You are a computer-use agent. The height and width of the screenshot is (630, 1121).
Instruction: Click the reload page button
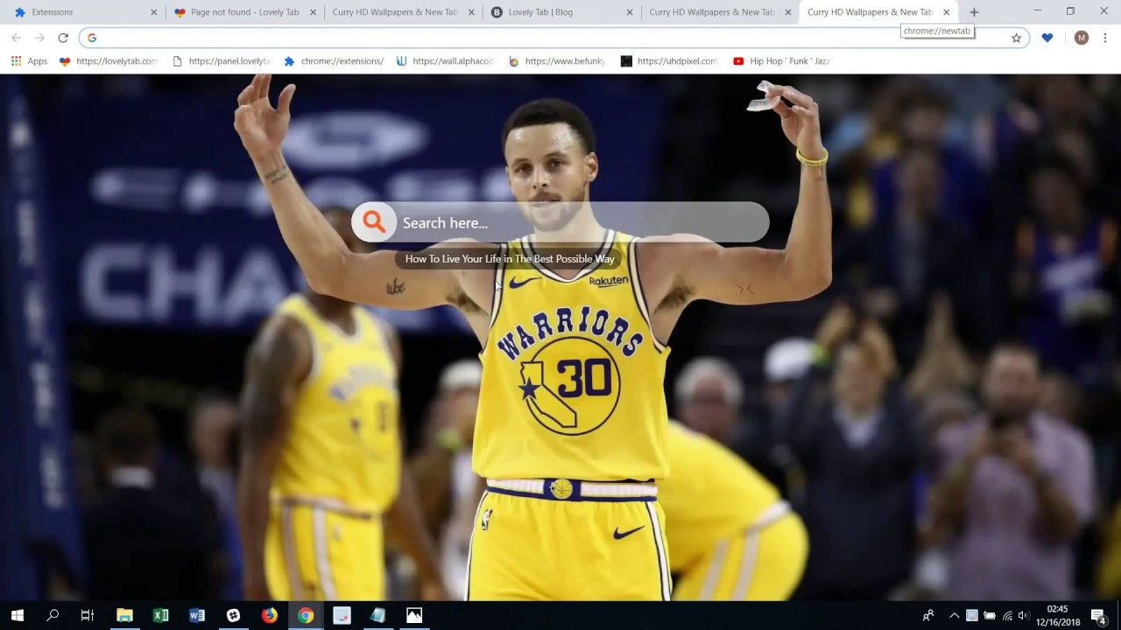tap(62, 38)
